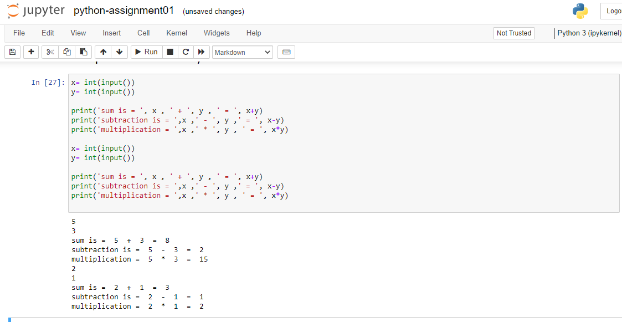Open the command palette keyboard icon
622x322 pixels.
click(x=286, y=52)
